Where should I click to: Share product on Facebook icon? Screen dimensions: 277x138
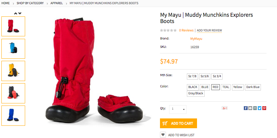coord(246,108)
